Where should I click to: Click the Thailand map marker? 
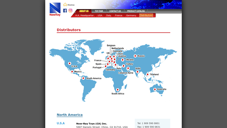[148, 75]
